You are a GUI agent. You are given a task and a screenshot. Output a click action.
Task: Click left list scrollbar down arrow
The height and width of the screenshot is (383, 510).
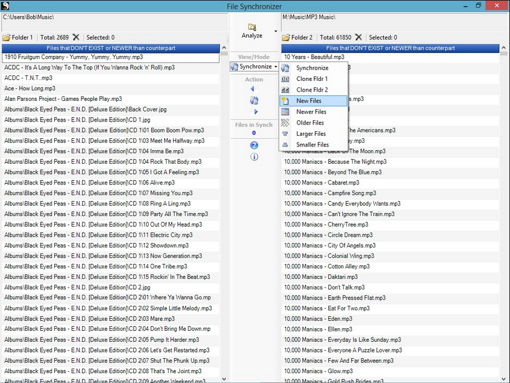(224, 379)
